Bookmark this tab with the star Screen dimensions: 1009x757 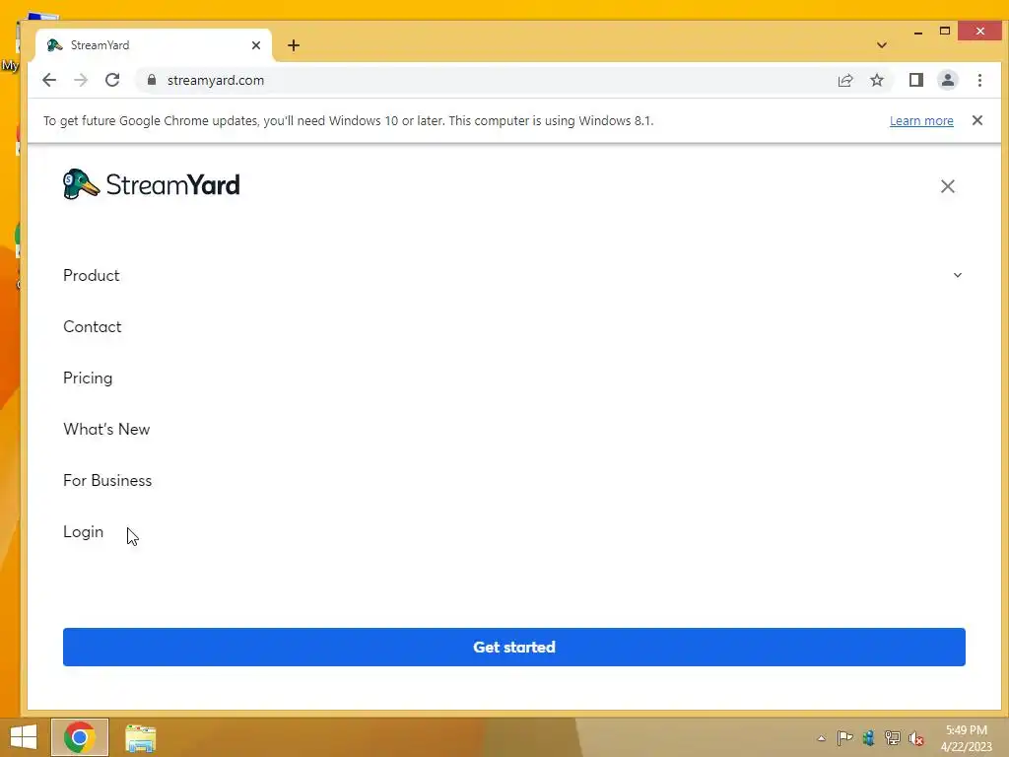tap(876, 80)
